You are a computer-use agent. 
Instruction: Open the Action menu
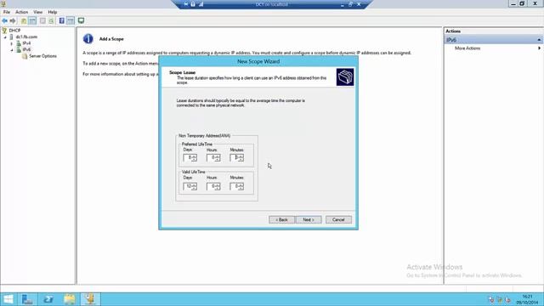click(21, 12)
